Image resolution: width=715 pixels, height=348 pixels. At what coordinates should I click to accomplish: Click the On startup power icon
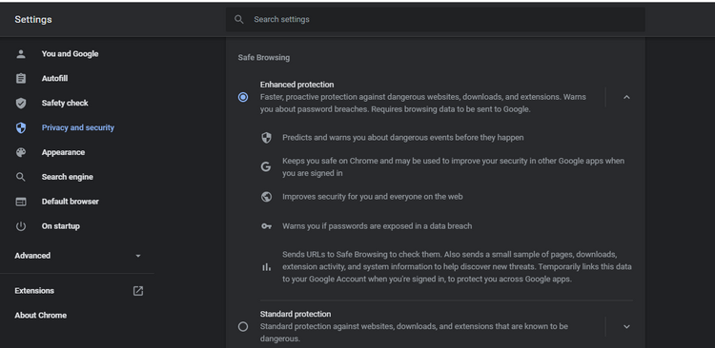point(21,226)
